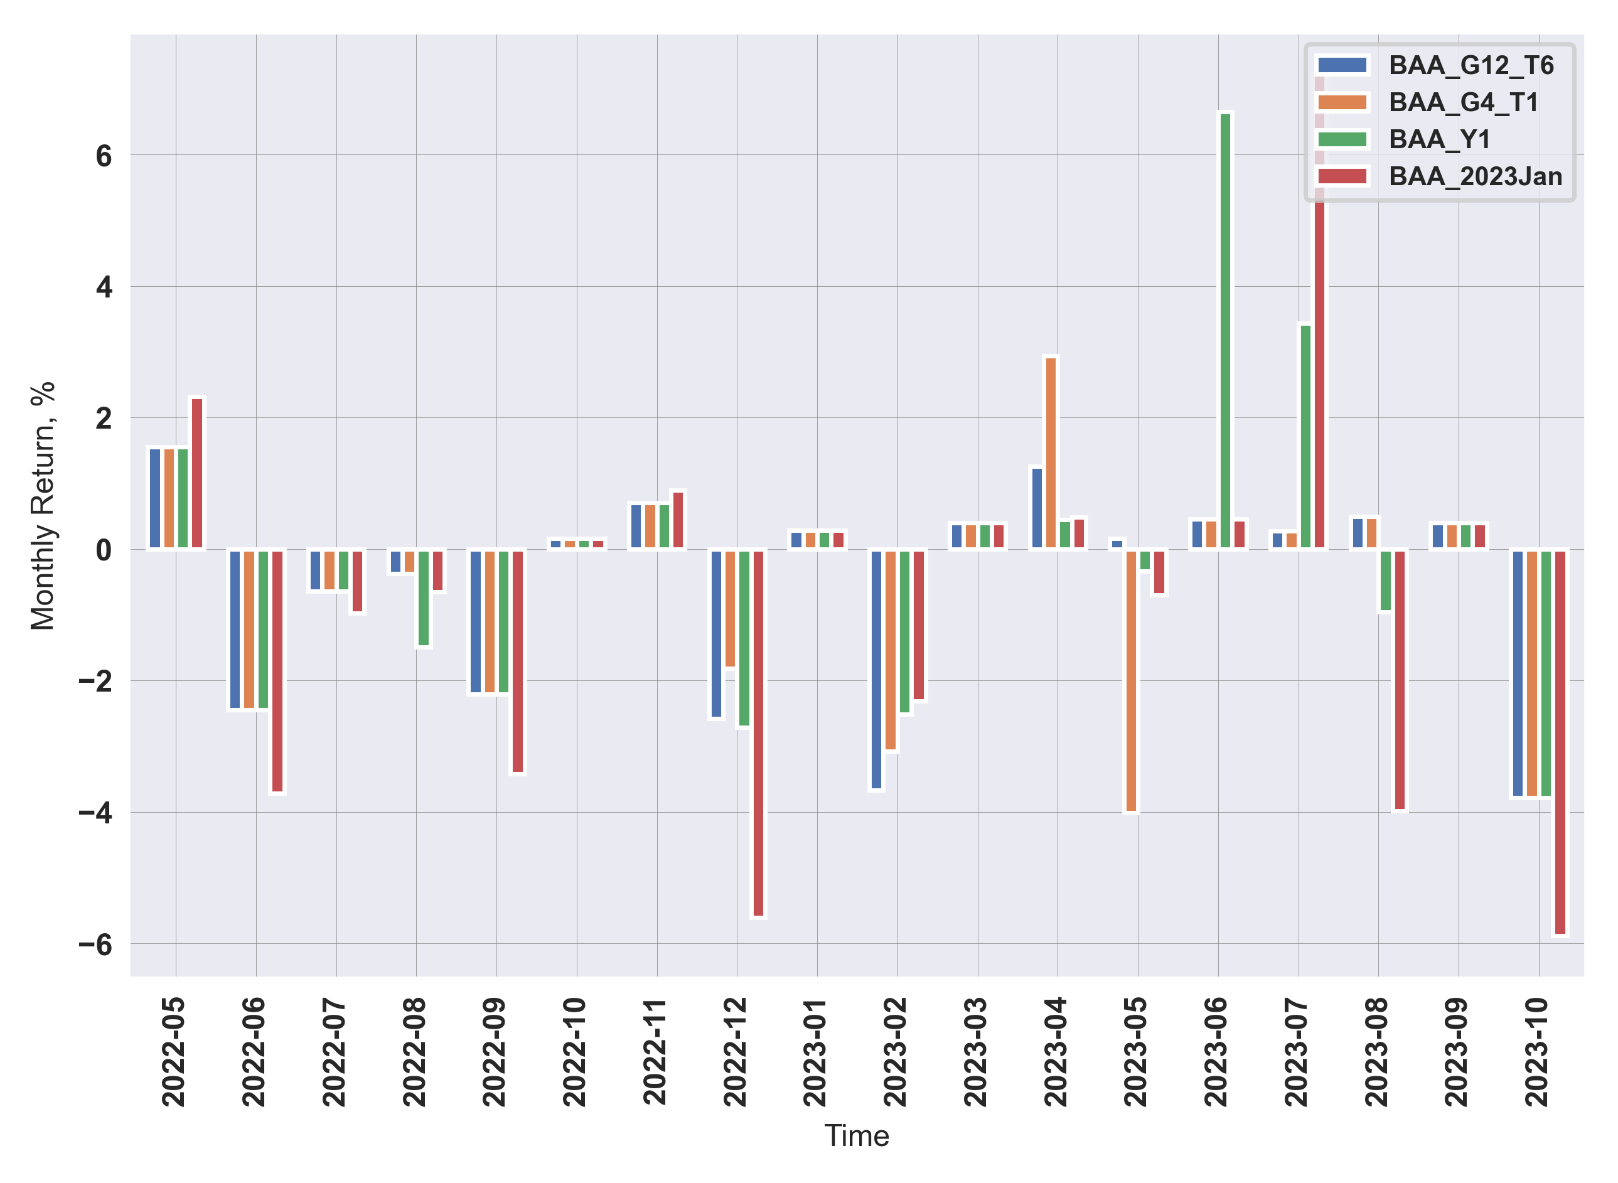Click the red bar at 2023-10

(1560, 741)
